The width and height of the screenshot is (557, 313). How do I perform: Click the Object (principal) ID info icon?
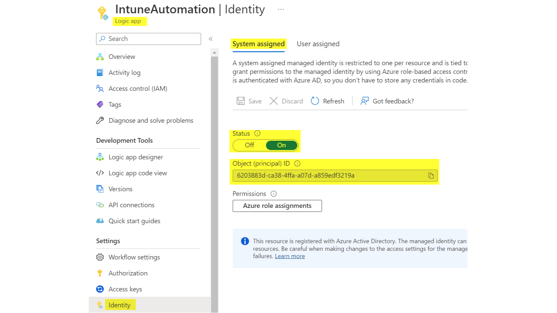click(297, 163)
